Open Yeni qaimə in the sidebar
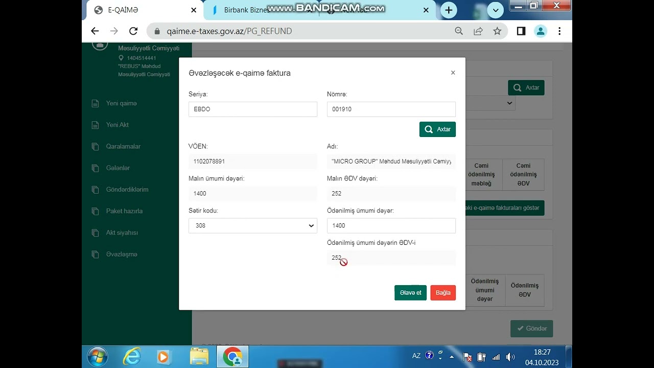 tap(121, 103)
